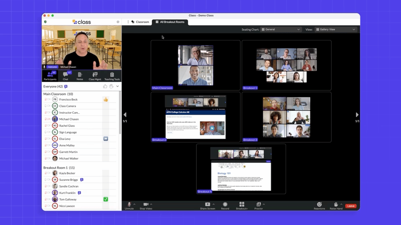Open the Seating Chart General dropdown
401x225 pixels.
coord(281,30)
